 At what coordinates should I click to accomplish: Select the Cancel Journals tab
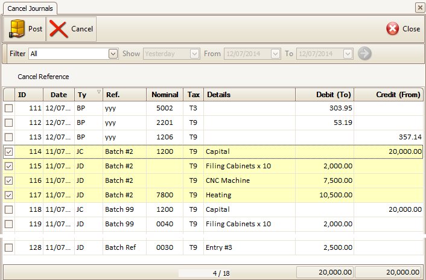tap(30, 8)
